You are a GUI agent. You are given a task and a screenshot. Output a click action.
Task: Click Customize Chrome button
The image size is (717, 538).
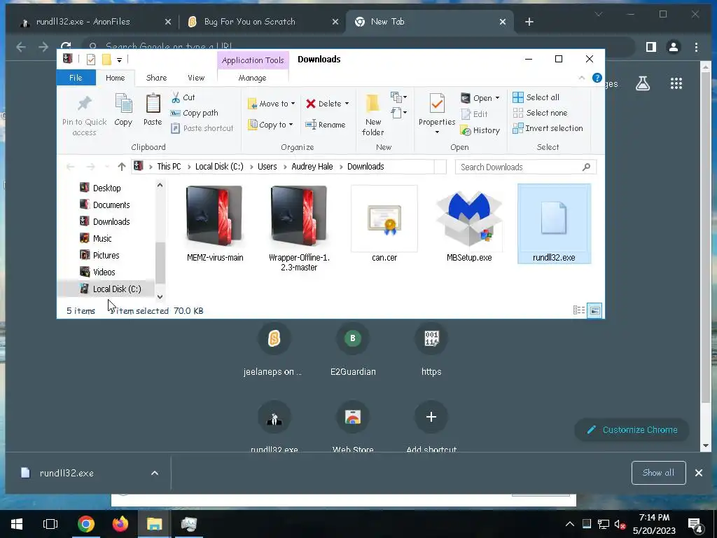[x=632, y=429]
